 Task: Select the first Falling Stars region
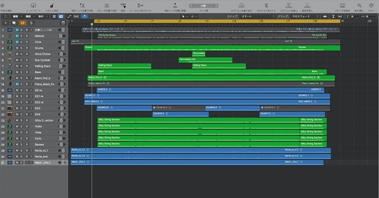pyautogui.click(x=124, y=66)
